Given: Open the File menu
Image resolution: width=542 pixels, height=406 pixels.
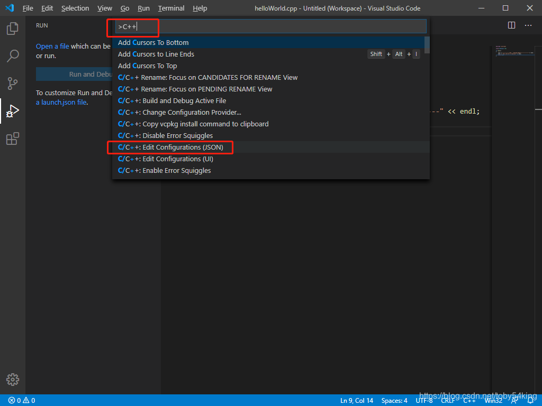Looking at the screenshot, I should coord(28,8).
